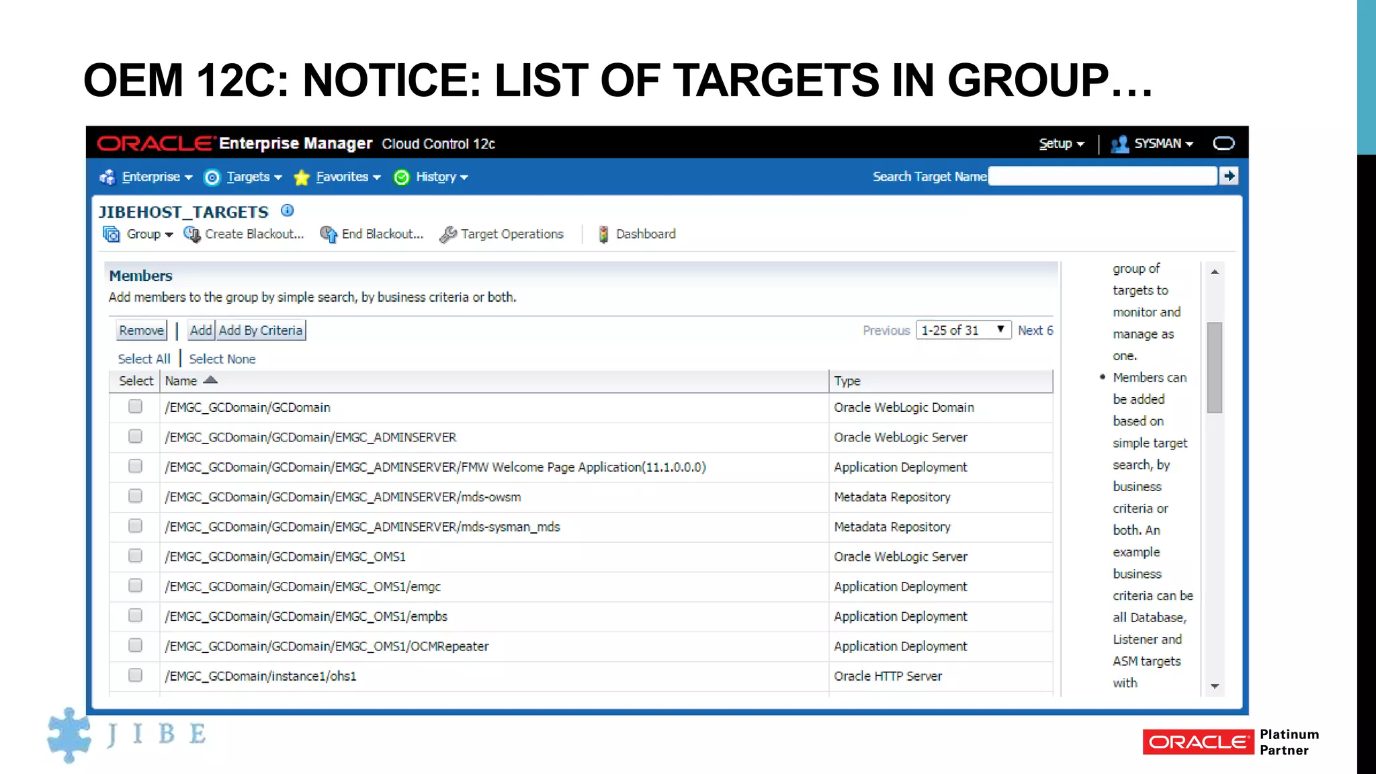Screen dimensions: 1376x774
Task: Open the Enterprise menu
Action: [x=157, y=177]
